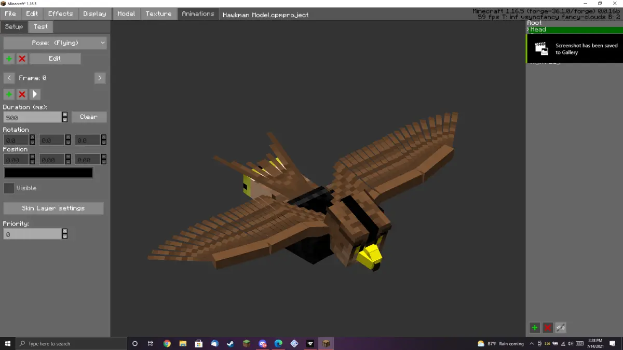
Task: Open the clock and date flyout
Action: (x=595, y=344)
